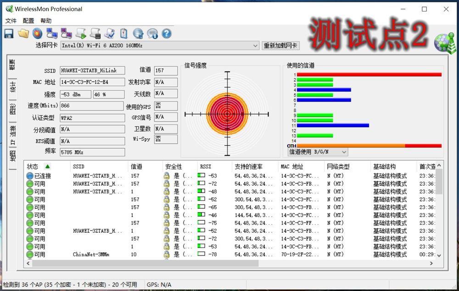Select the ChinaNet-3MMm SSID cell
459x291 pixels.
[x=91, y=254]
